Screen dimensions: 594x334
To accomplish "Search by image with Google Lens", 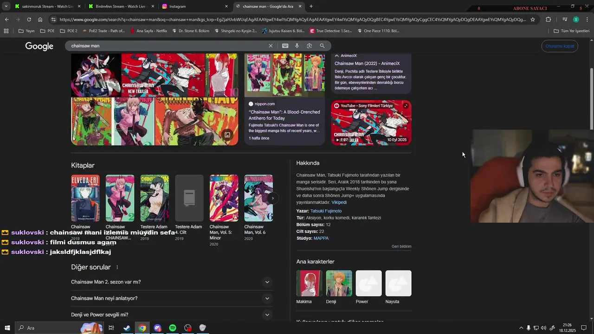I will click(x=309, y=46).
